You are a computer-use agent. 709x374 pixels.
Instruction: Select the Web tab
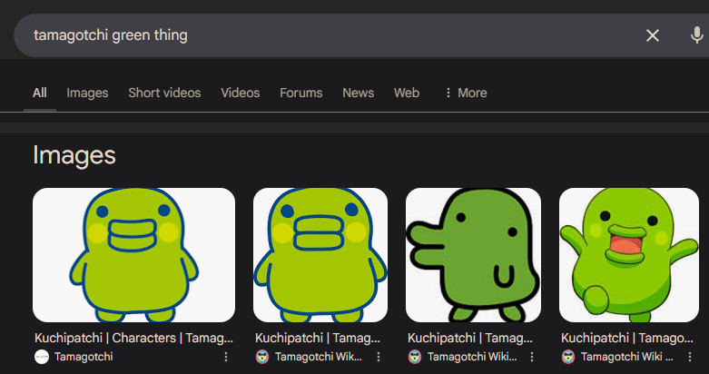(x=407, y=93)
